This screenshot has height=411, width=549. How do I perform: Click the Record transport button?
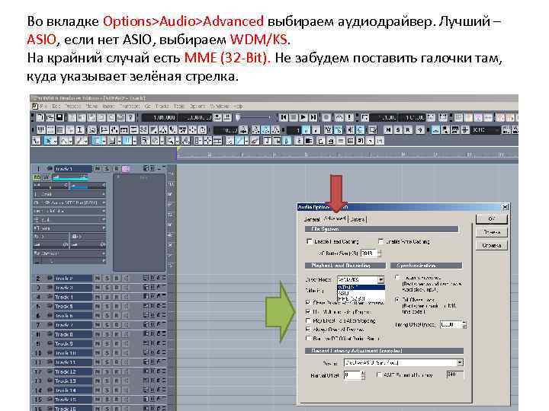[x=326, y=117]
